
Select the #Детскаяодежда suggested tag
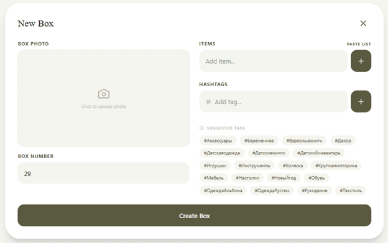(222, 153)
